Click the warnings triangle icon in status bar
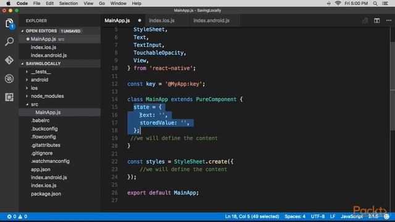395x222 pixels. [20, 216]
